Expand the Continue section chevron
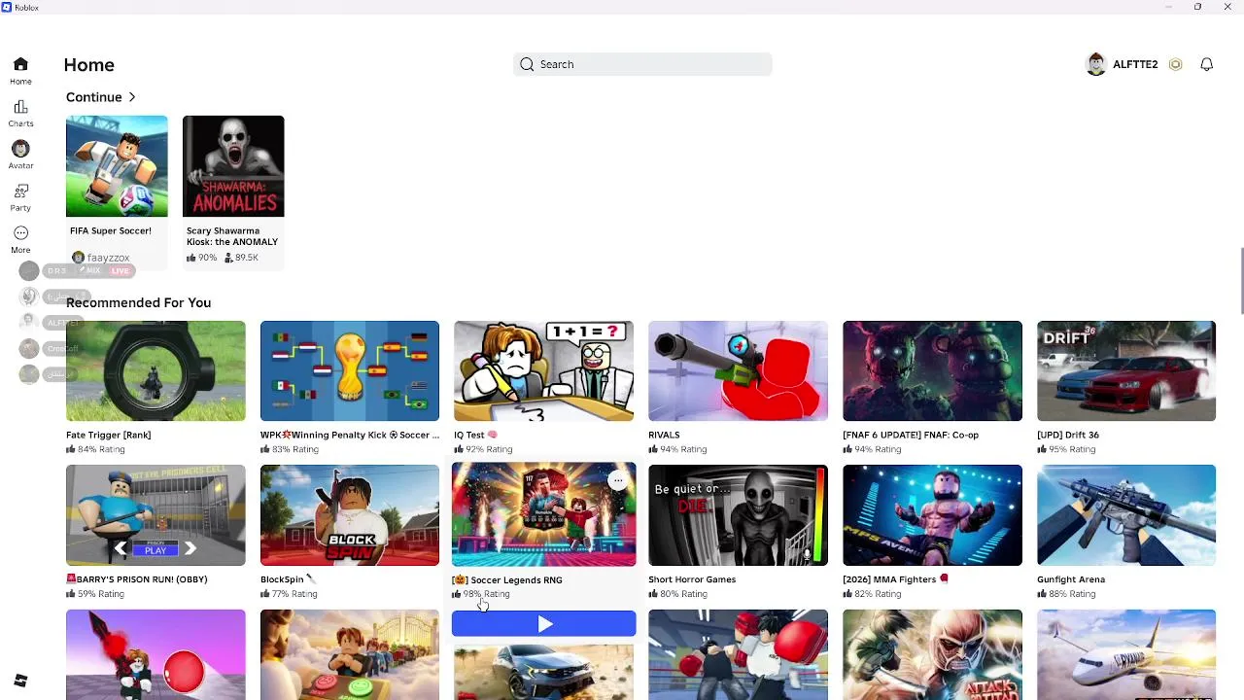This screenshot has width=1244, height=700. [x=131, y=97]
